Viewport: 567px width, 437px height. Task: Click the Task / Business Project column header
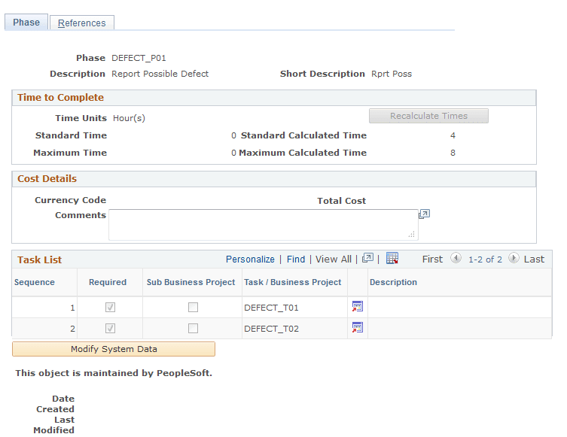point(293,282)
